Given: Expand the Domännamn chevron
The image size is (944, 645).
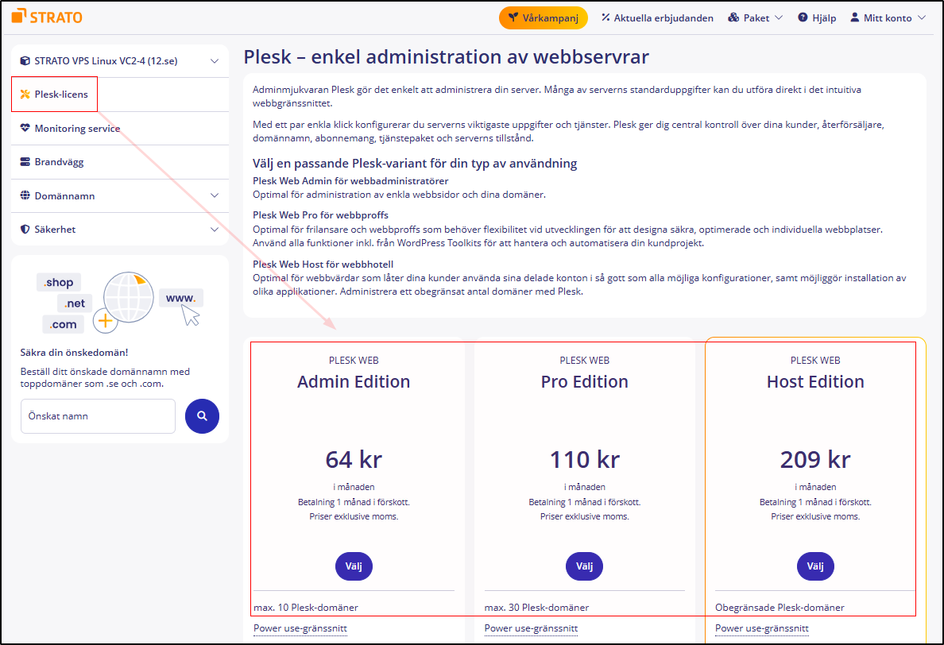Looking at the screenshot, I should click(215, 195).
